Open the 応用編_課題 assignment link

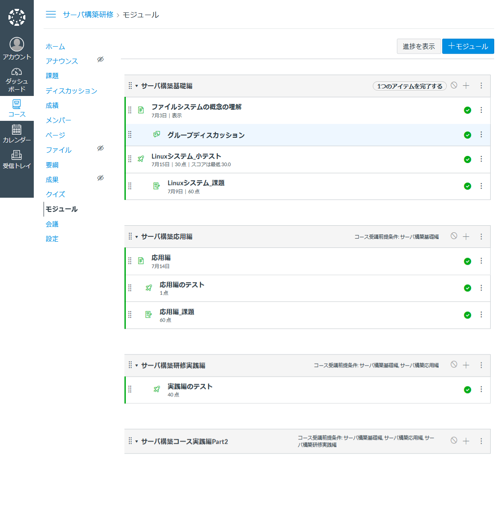tap(177, 312)
